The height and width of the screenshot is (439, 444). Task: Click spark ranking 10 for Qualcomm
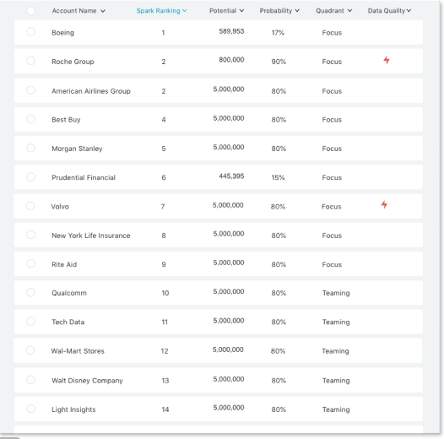(165, 293)
